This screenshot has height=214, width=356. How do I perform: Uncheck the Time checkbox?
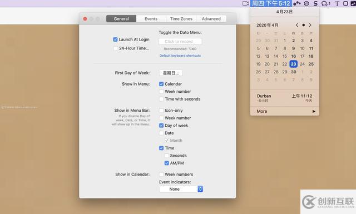(161, 148)
